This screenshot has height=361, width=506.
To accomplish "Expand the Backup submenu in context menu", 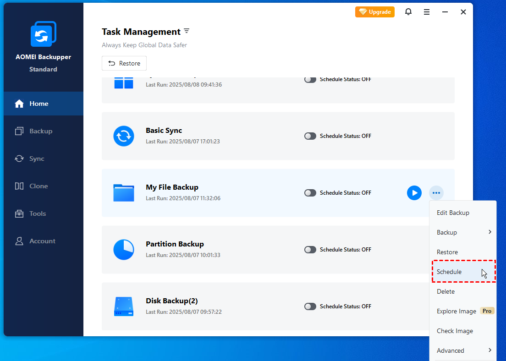I will point(463,232).
